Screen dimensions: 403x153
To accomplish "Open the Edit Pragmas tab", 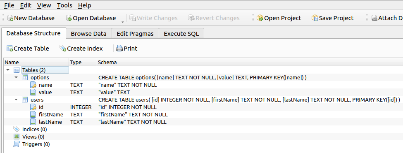I will coord(135,33).
